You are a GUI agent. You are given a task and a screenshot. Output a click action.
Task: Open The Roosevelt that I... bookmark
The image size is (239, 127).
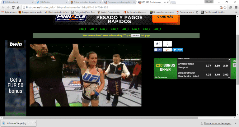213,12
